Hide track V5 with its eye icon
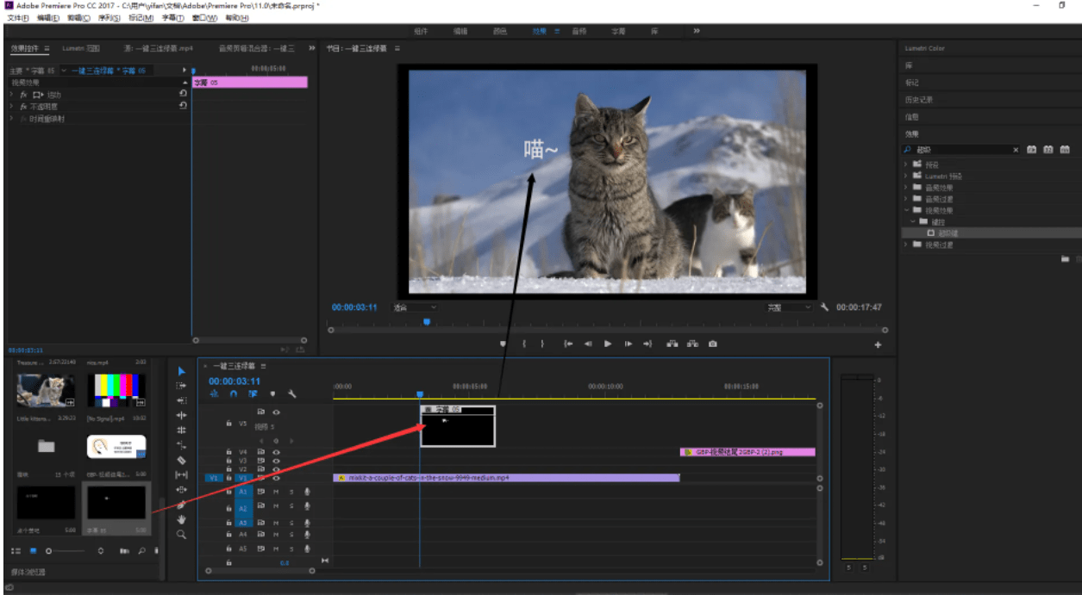 (277, 412)
